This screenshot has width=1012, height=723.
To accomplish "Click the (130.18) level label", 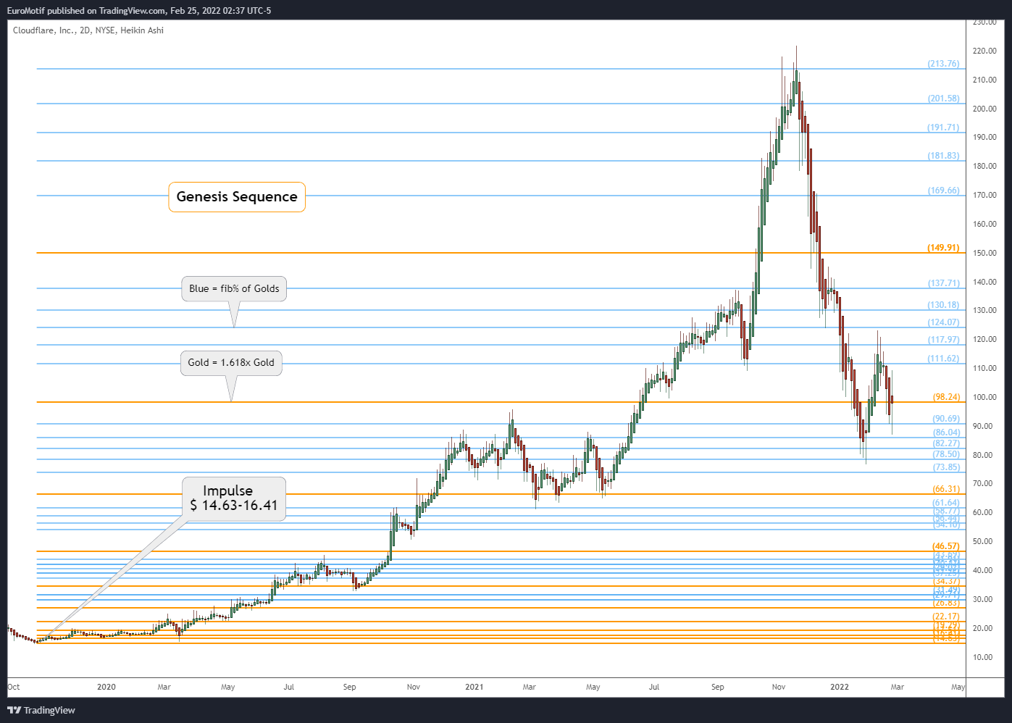I will click(x=943, y=305).
